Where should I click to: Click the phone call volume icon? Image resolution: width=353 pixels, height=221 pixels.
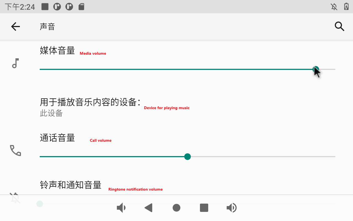click(15, 151)
